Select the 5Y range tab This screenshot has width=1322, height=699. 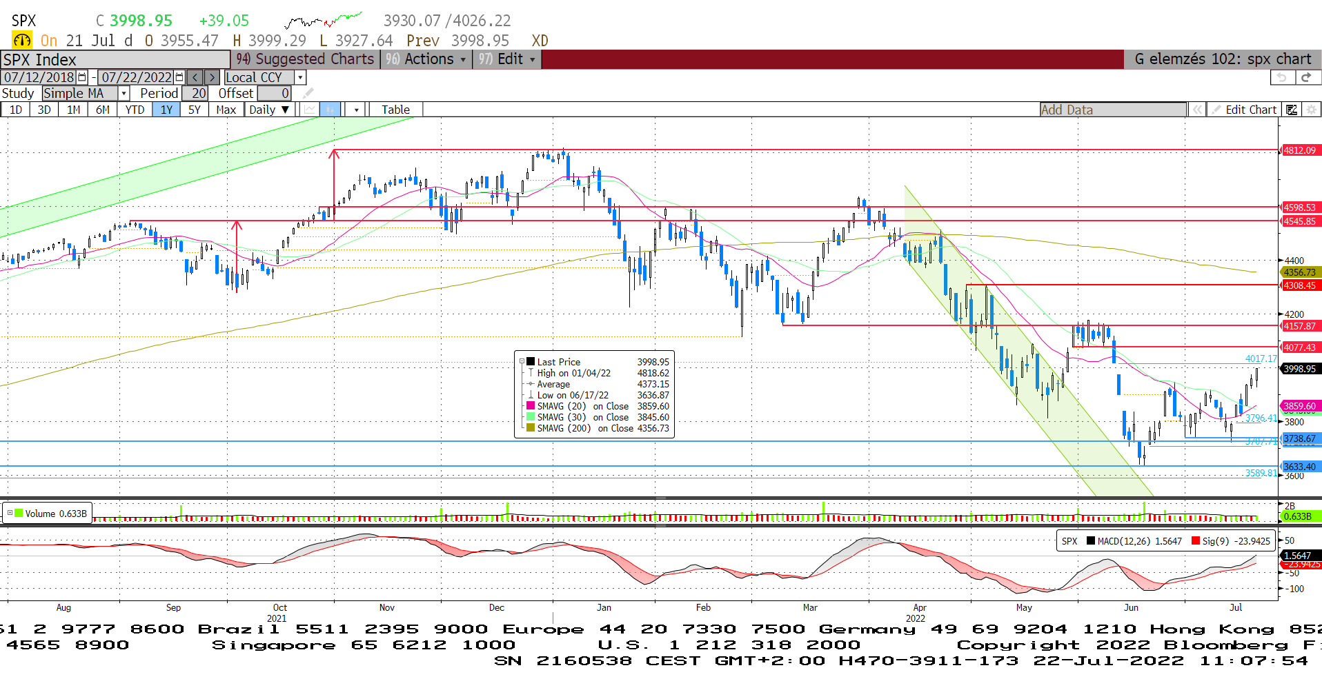(195, 110)
